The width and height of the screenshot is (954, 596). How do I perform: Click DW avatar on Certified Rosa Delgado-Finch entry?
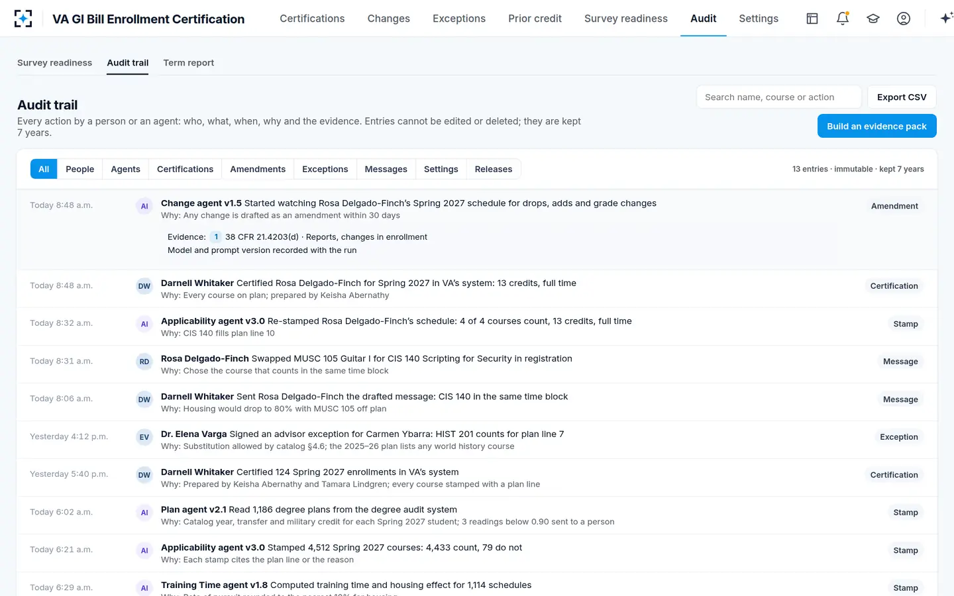(x=144, y=286)
